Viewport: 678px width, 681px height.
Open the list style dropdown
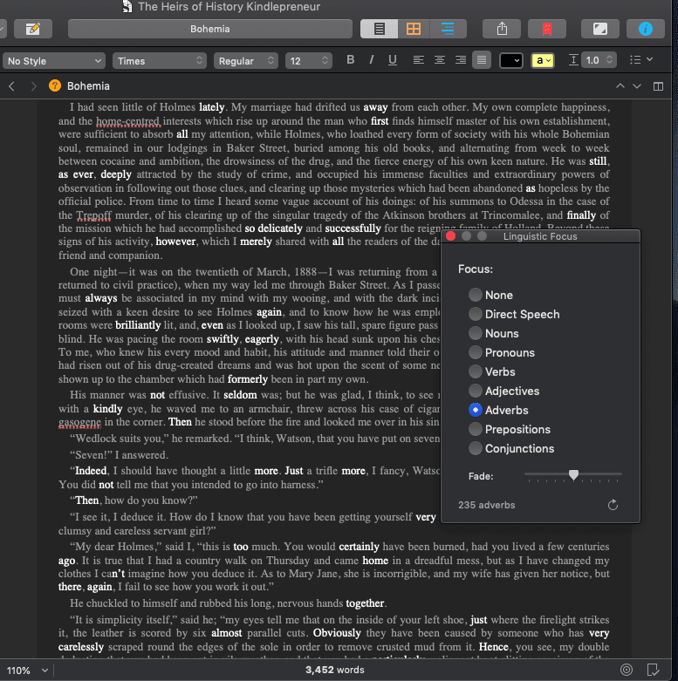[641, 59]
